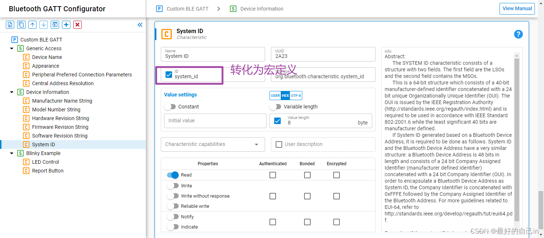Turn off the Read property switch
Screen dimensions: 544x238
pyautogui.click(x=173, y=175)
